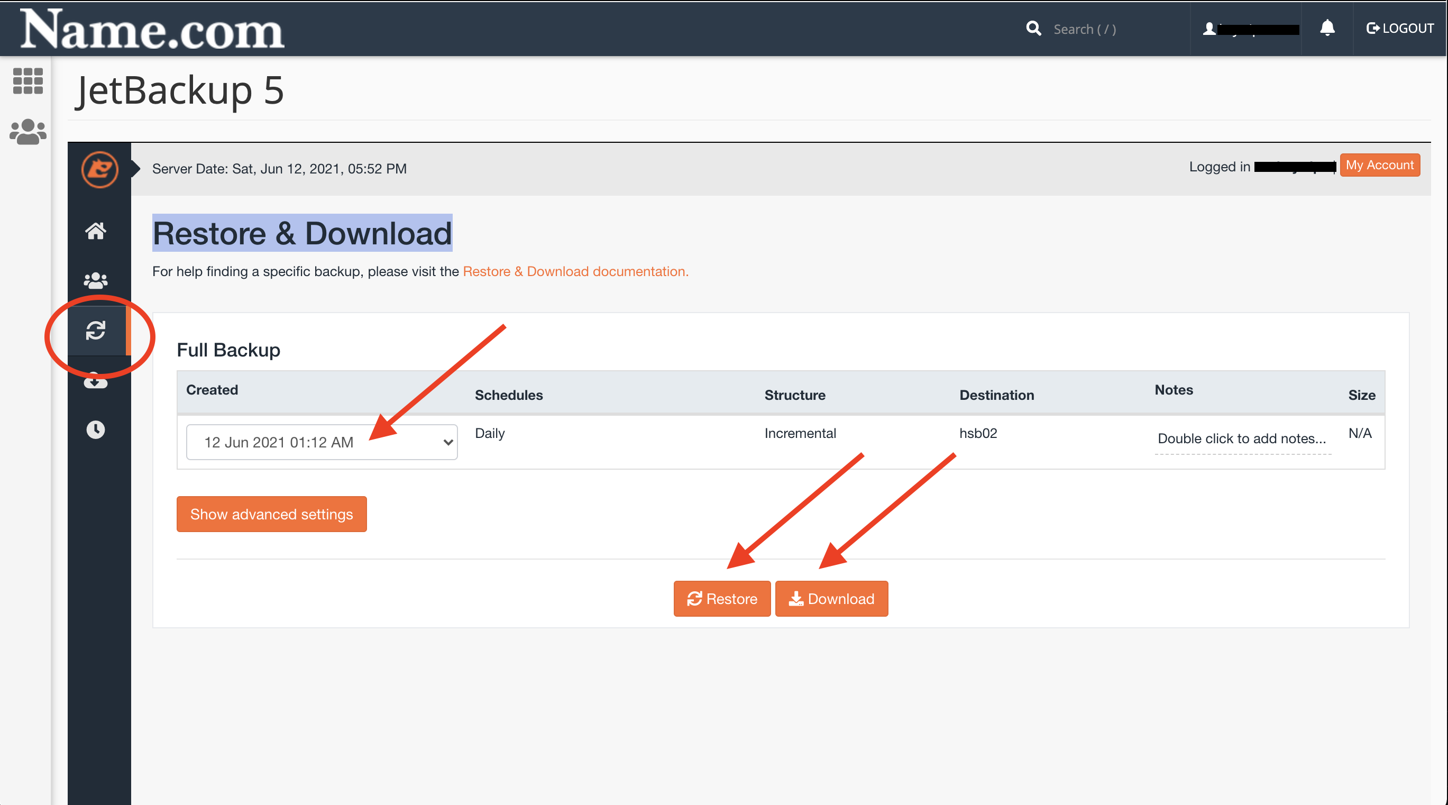The width and height of the screenshot is (1448, 805).
Task: Click the notification bell icon
Action: pos(1327,28)
